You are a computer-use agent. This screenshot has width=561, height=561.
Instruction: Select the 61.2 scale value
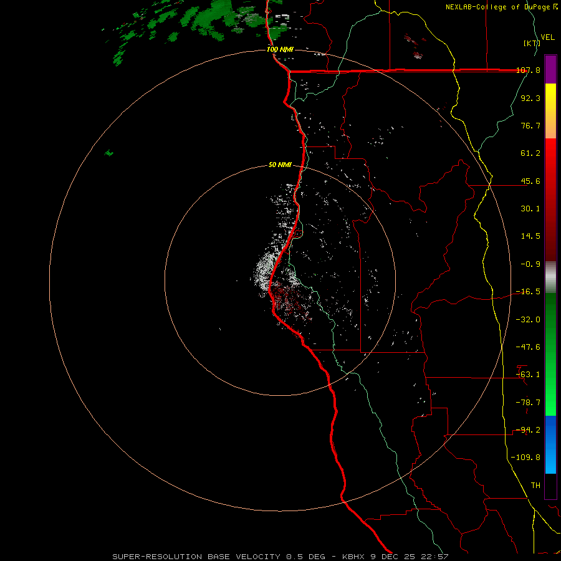(x=530, y=153)
